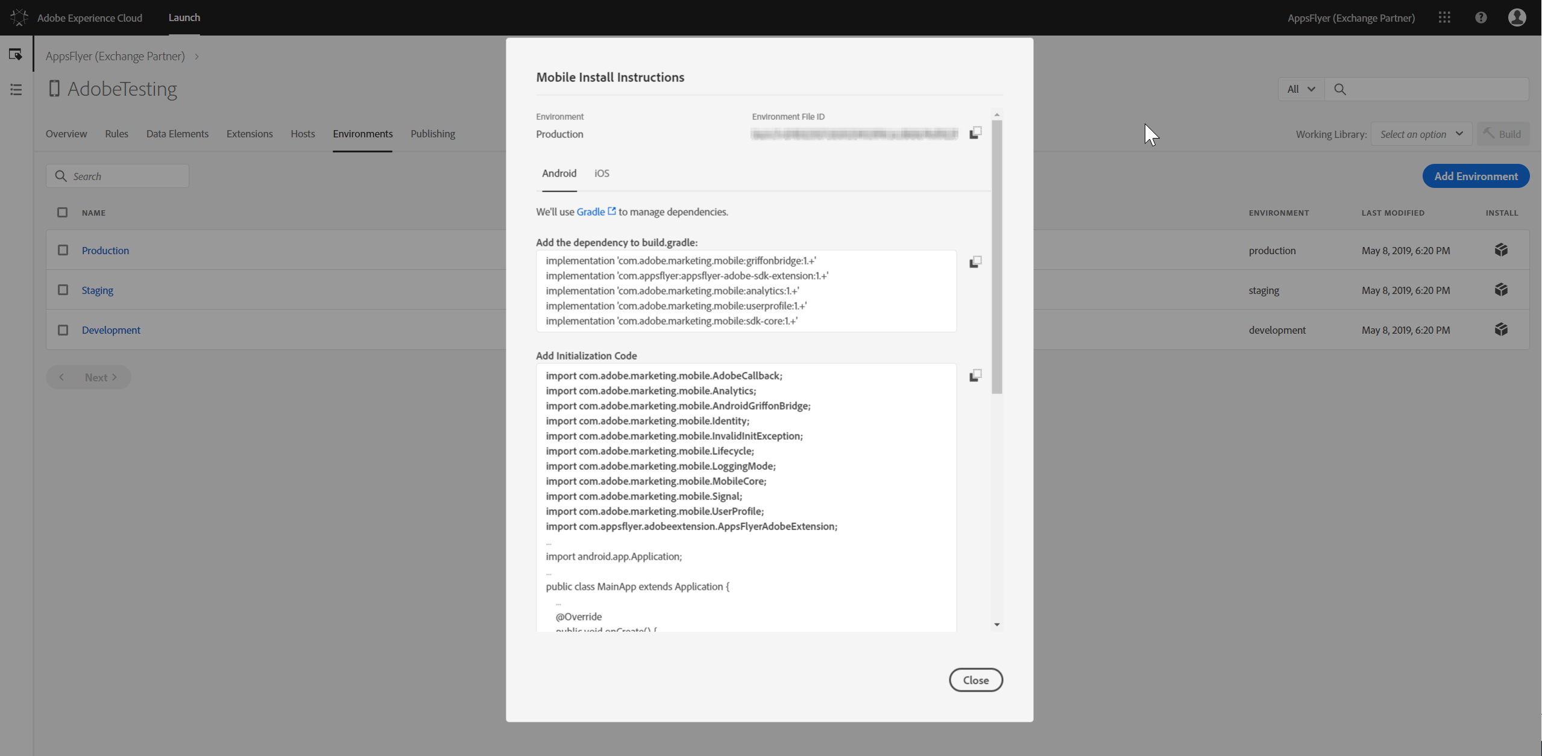
Task: Check the Staging environment checkbox
Action: coord(63,290)
